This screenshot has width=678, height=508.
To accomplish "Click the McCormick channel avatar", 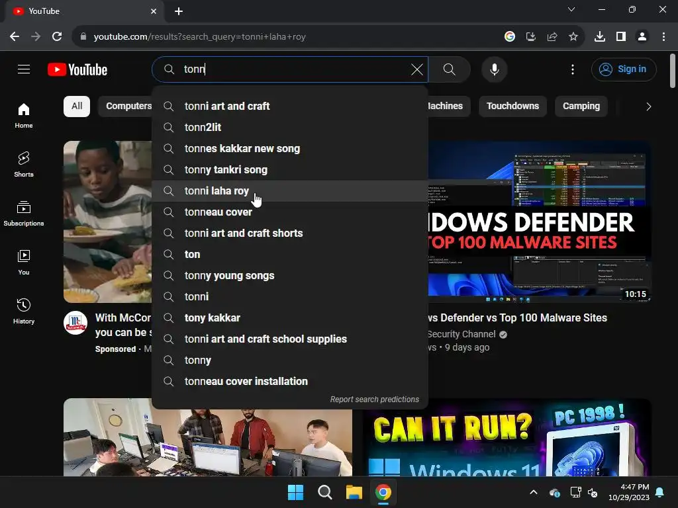I will [x=75, y=323].
